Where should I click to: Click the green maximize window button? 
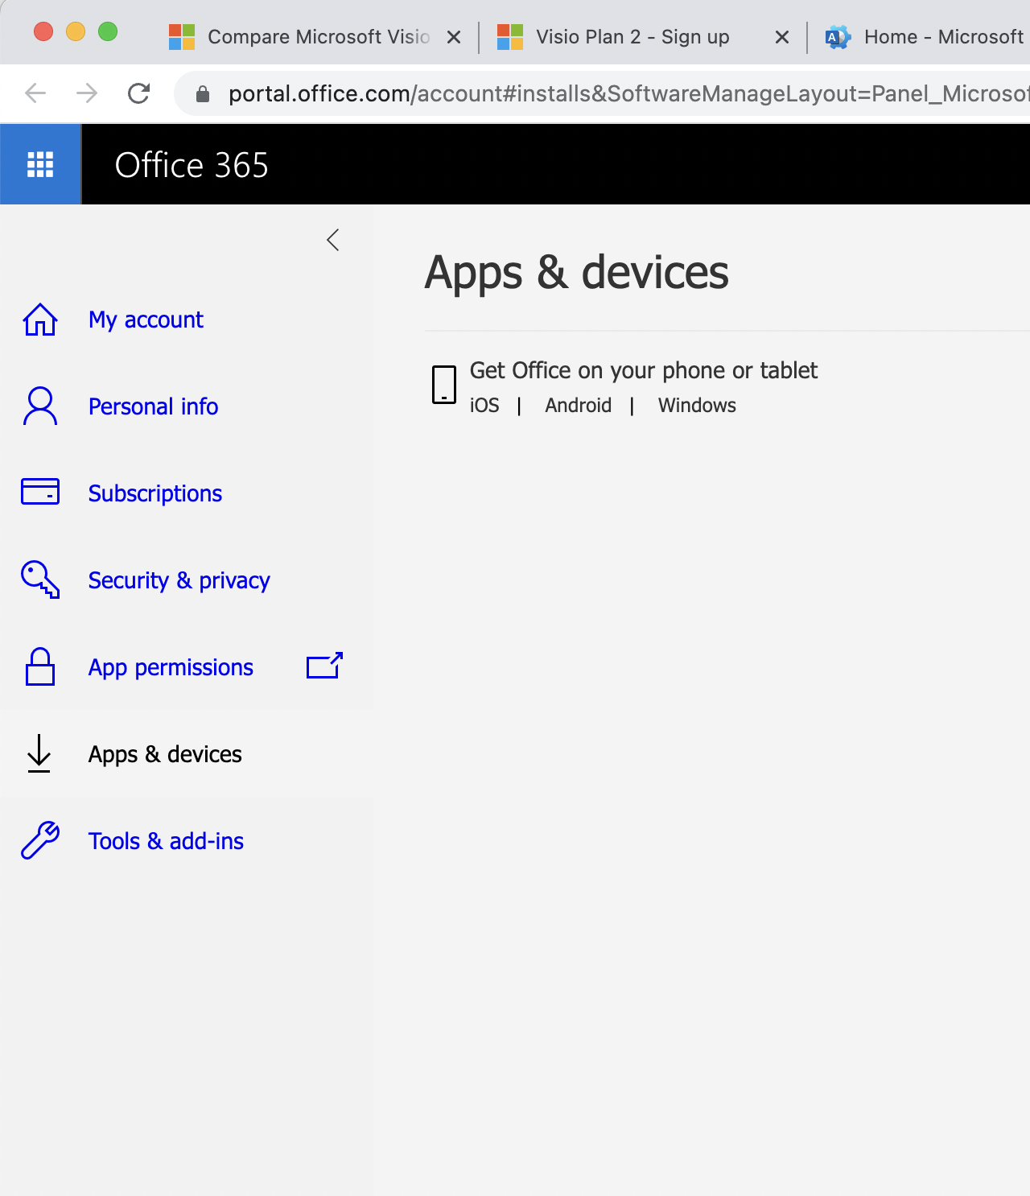point(108,31)
